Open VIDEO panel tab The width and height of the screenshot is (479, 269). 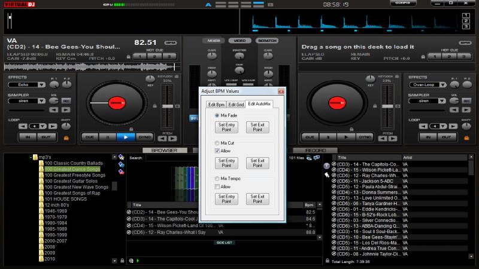(239, 41)
